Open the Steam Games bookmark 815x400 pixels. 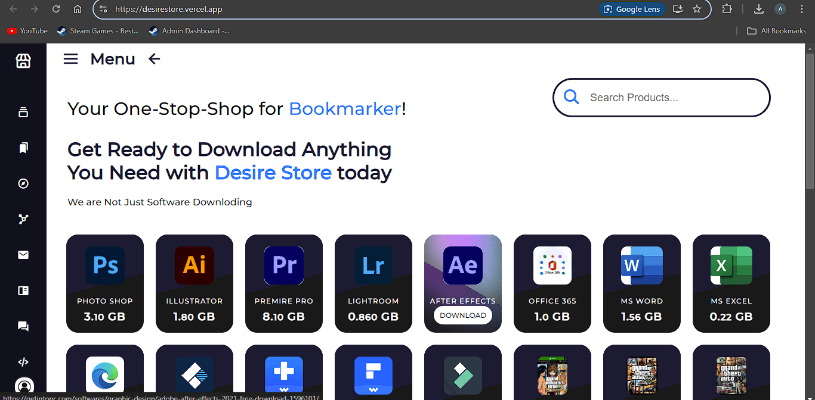[98, 31]
